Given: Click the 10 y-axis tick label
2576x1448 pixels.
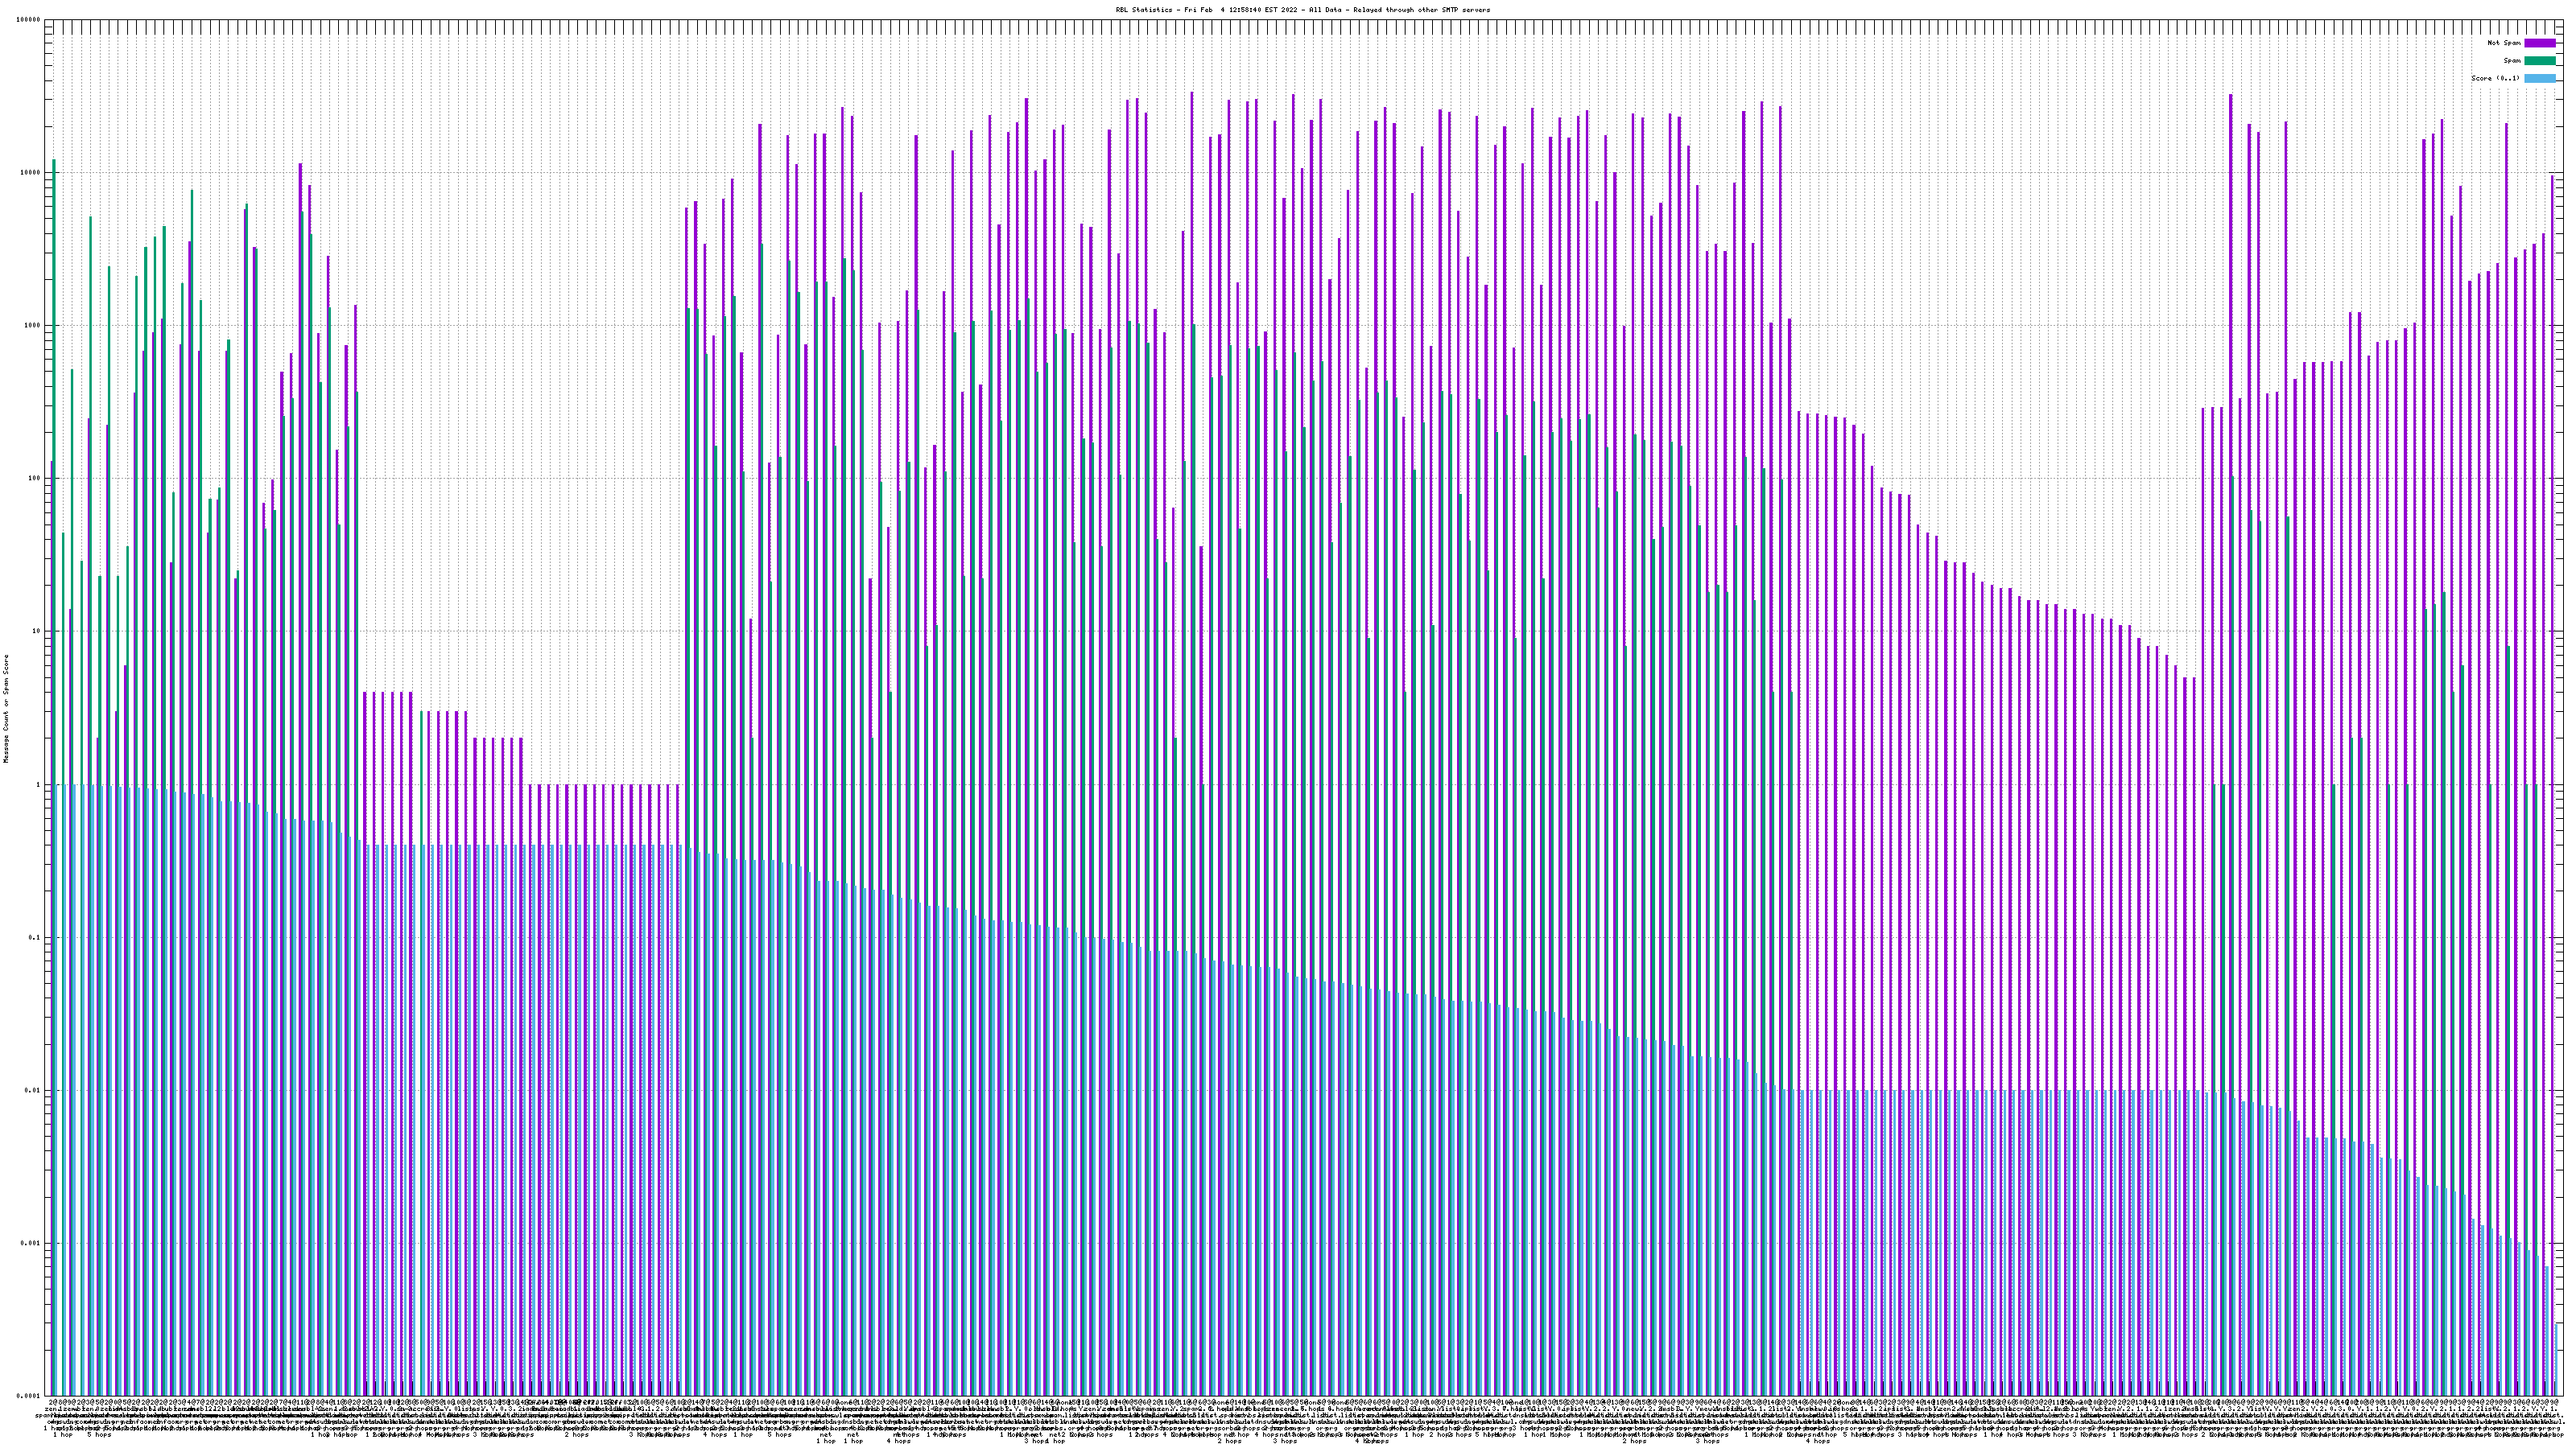Looking at the screenshot, I should point(36,631).
